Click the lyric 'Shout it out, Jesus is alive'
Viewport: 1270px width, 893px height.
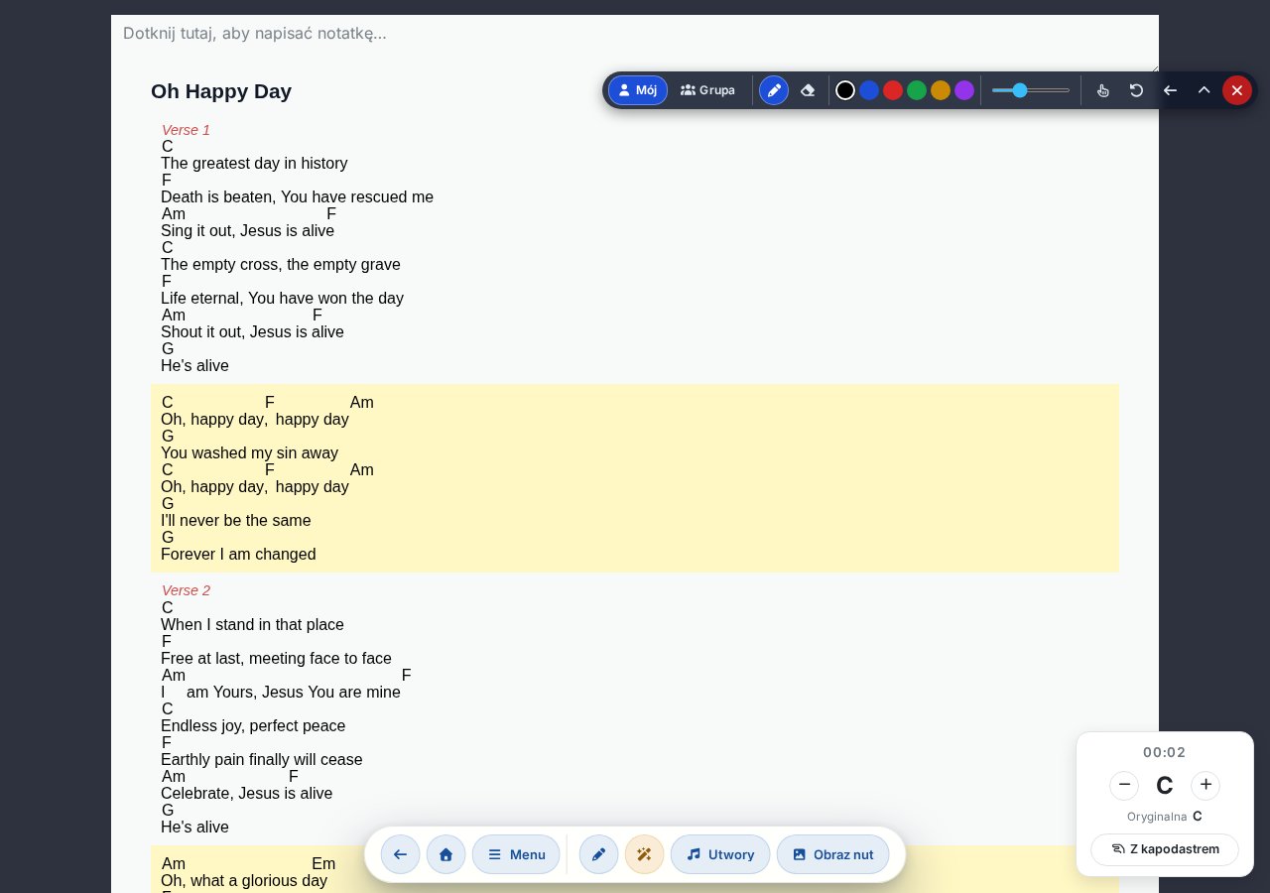(x=252, y=332)
